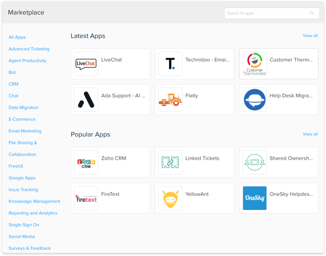Click the Technidoo T logo
The height and width of the screenshot is (256, 326).
tap(170, 64)
